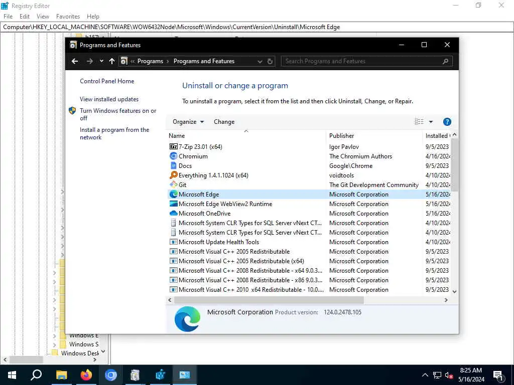
Task: Open Turn Windows features on or off
Action: tap(118, 114)
